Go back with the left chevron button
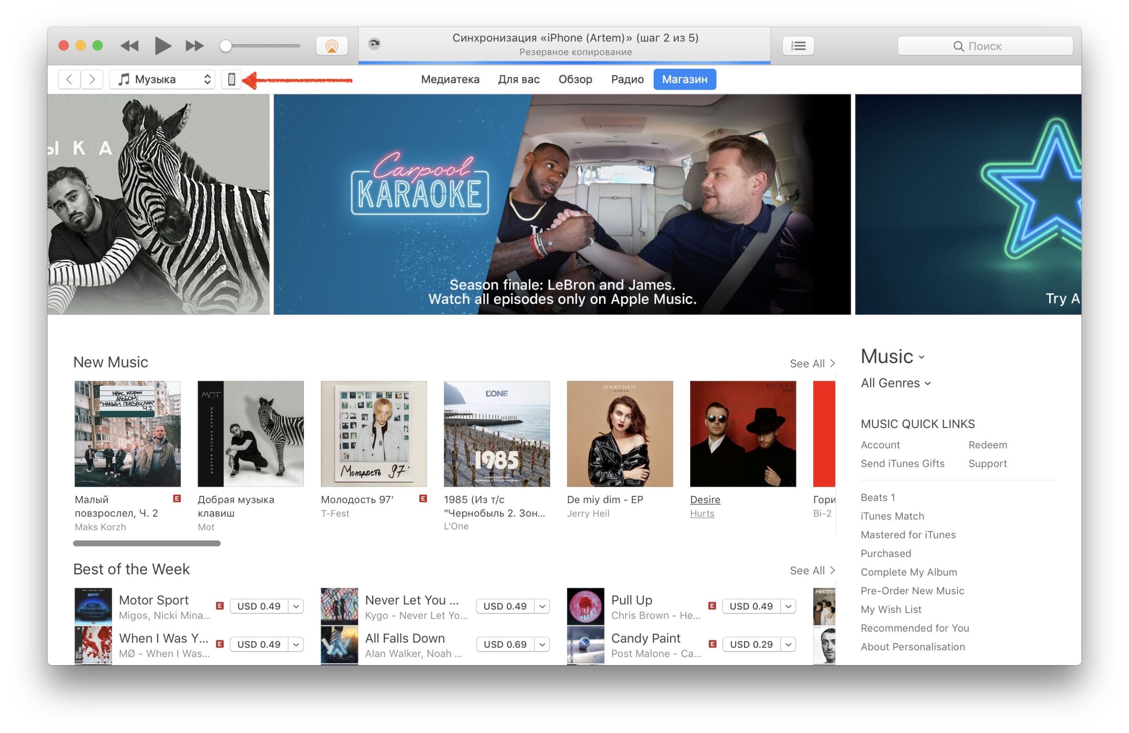The image size is (1129, 733). (x=69, y=79)
